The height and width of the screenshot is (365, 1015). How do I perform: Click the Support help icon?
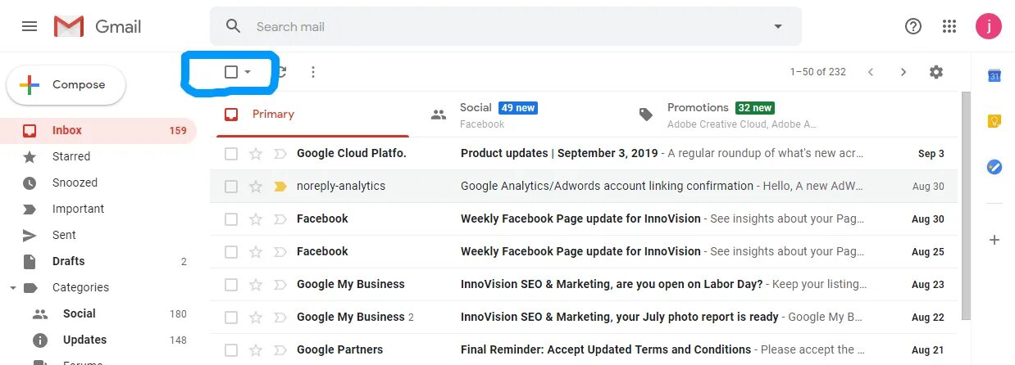(x=913, y=26)
